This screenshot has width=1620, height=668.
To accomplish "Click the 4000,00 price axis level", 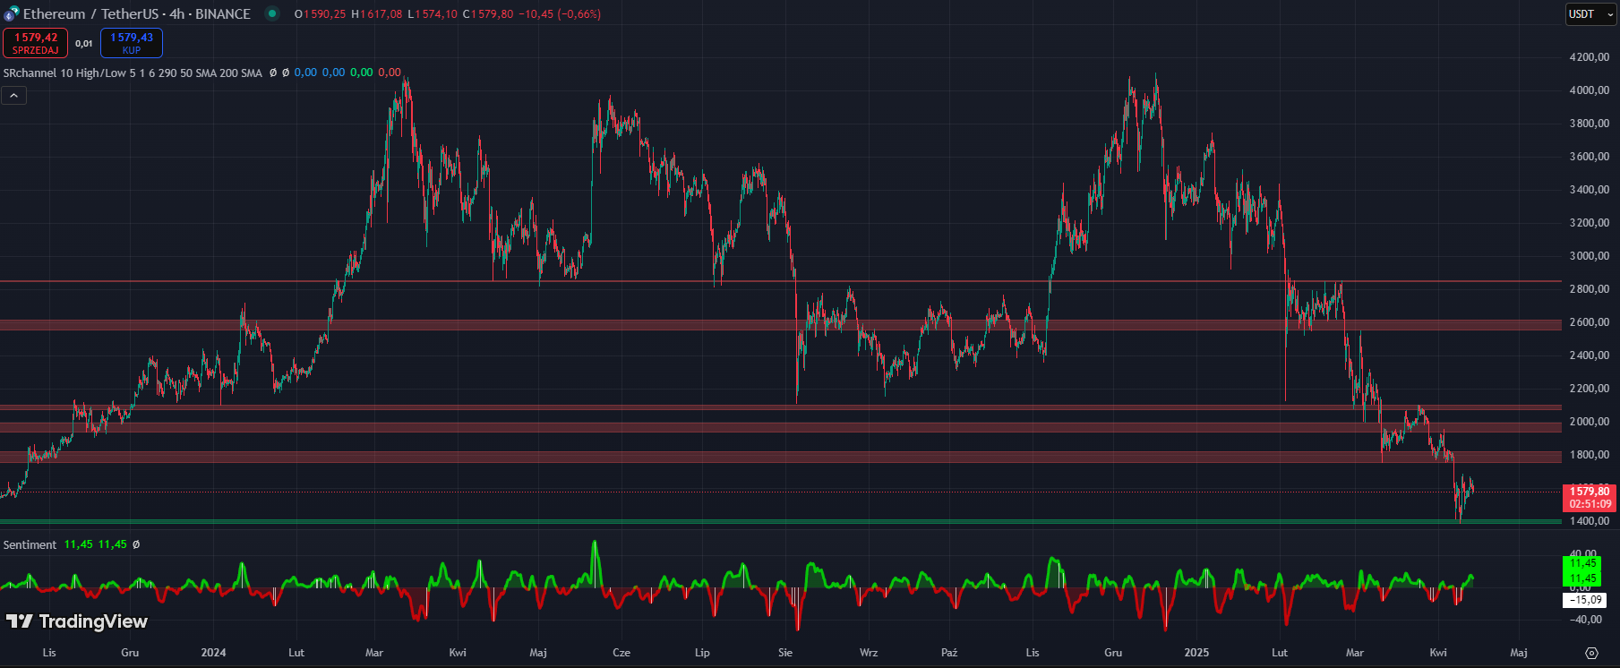I will (x=1589, y=90).
